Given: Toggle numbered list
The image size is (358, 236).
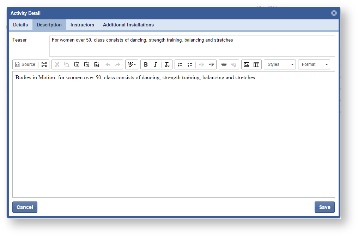Looking at the screenshot, I should (x=180, y=64).
